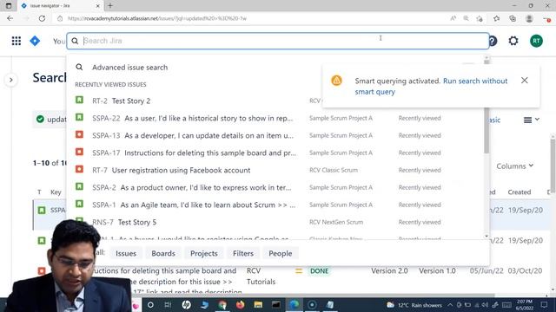
Task: Open the Jira settings gear
Action: (513, 41)
